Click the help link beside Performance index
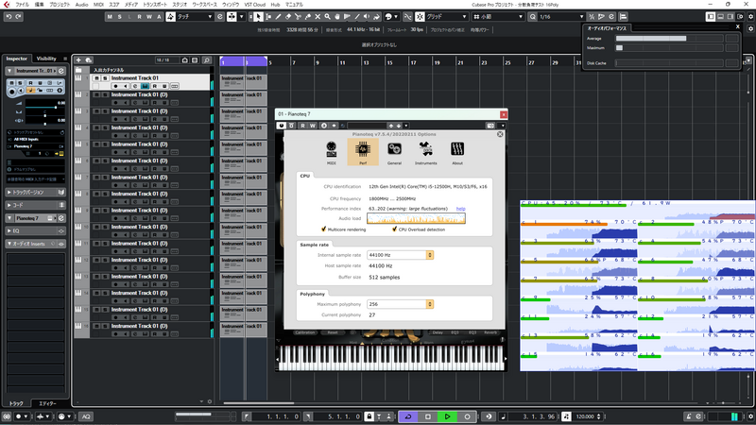756x425 pixels. click(x=460, y=209)
